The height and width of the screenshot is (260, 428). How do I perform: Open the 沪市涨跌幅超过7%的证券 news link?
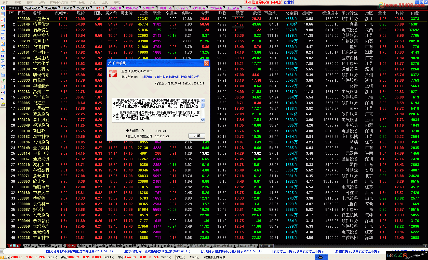(x=79, y=251)
